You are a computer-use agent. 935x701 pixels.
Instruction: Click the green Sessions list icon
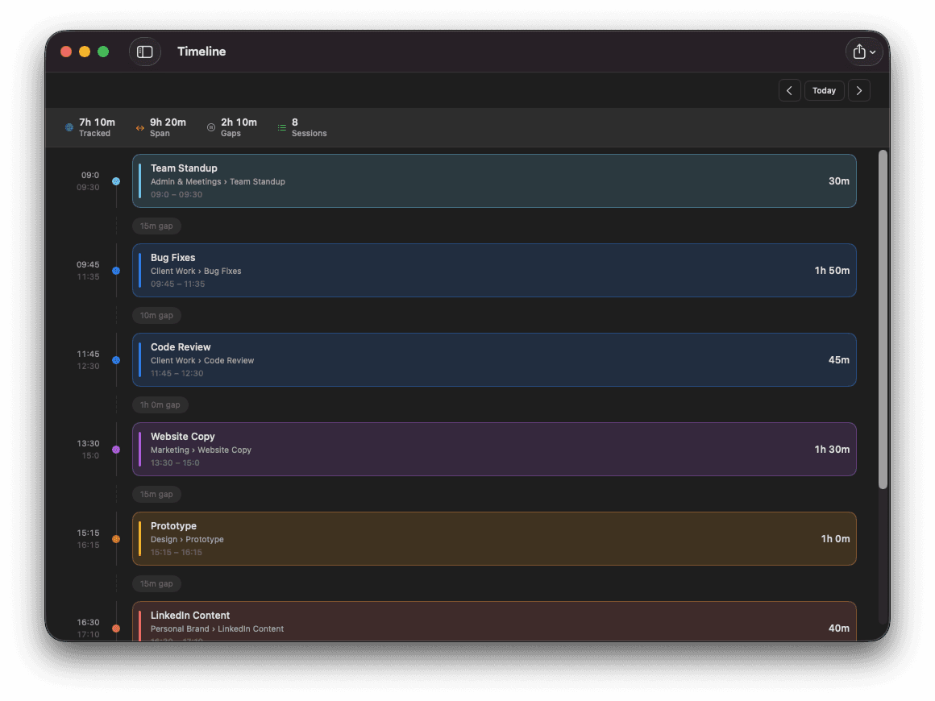coord(281,127)
